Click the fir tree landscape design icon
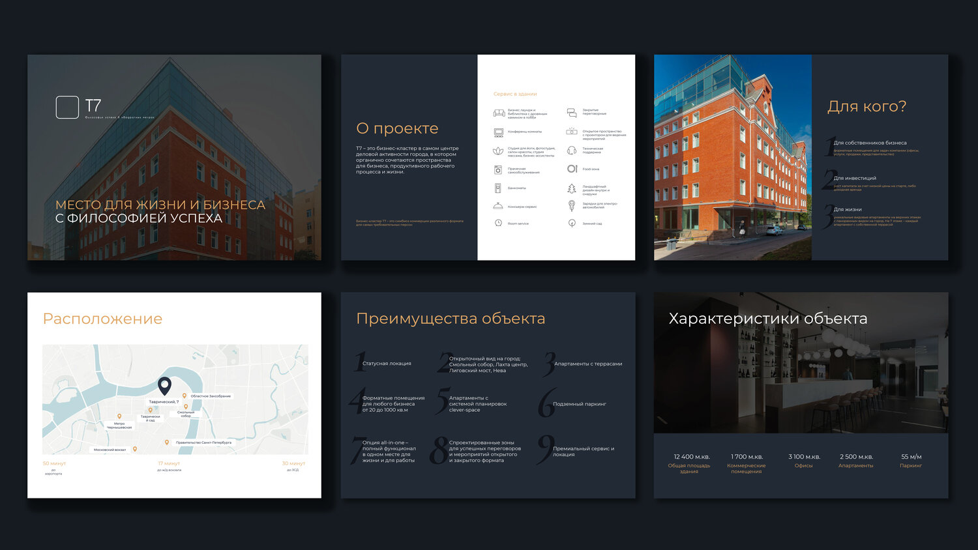 click(x=572, y=188)
